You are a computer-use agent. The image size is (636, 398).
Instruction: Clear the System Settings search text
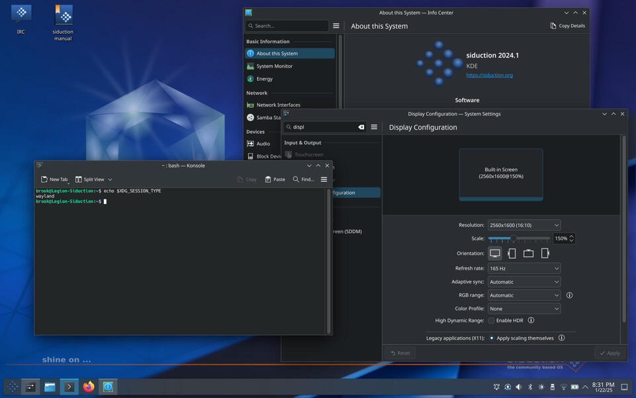coord(361,127)
